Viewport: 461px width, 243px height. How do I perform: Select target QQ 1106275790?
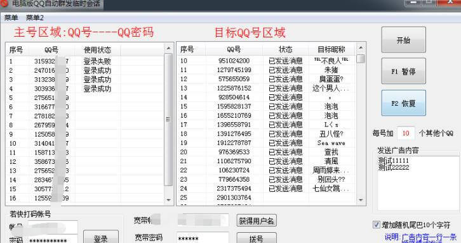click(x=234, y=161)
